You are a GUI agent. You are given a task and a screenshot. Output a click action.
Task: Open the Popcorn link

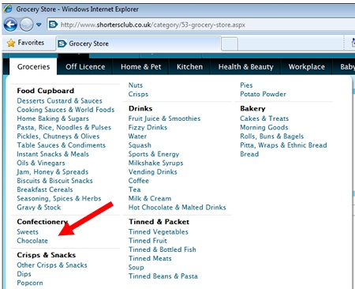[30, 283]
